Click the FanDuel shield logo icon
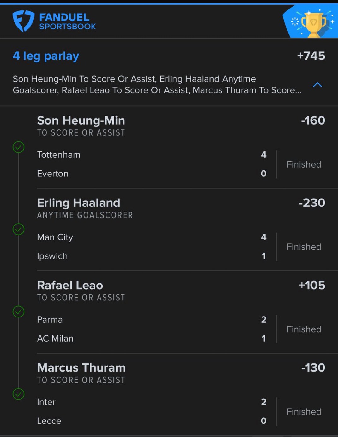338x437 pixels. (x=23, y=21)
